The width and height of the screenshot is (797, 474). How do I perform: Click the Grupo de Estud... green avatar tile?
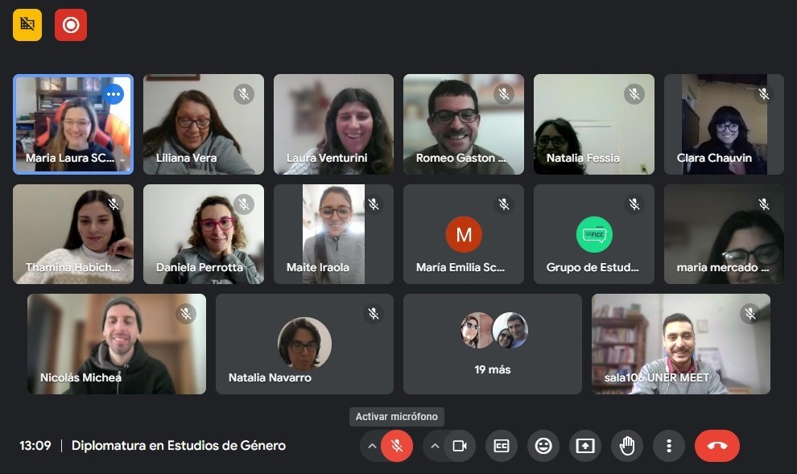594,234
